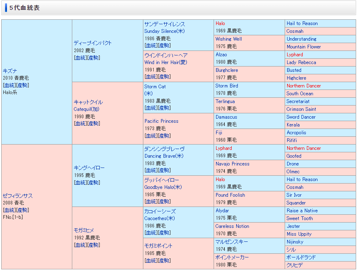359x271 pixels.
Task: Select the サンデーサイレンス link
Action: (164, 24)
